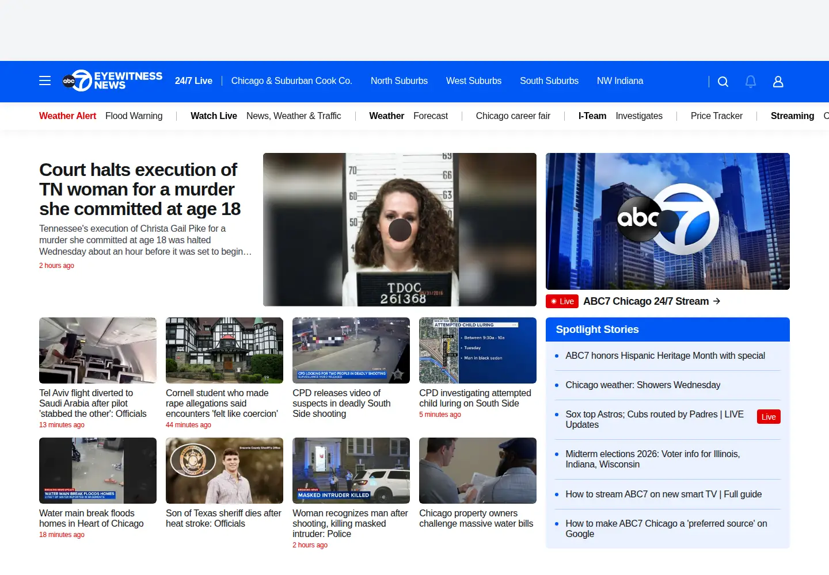The image size is (829, 575).
Task: Open Tel Aviv flight diverted story thumbnail
Action: click(x=98, y=350)
